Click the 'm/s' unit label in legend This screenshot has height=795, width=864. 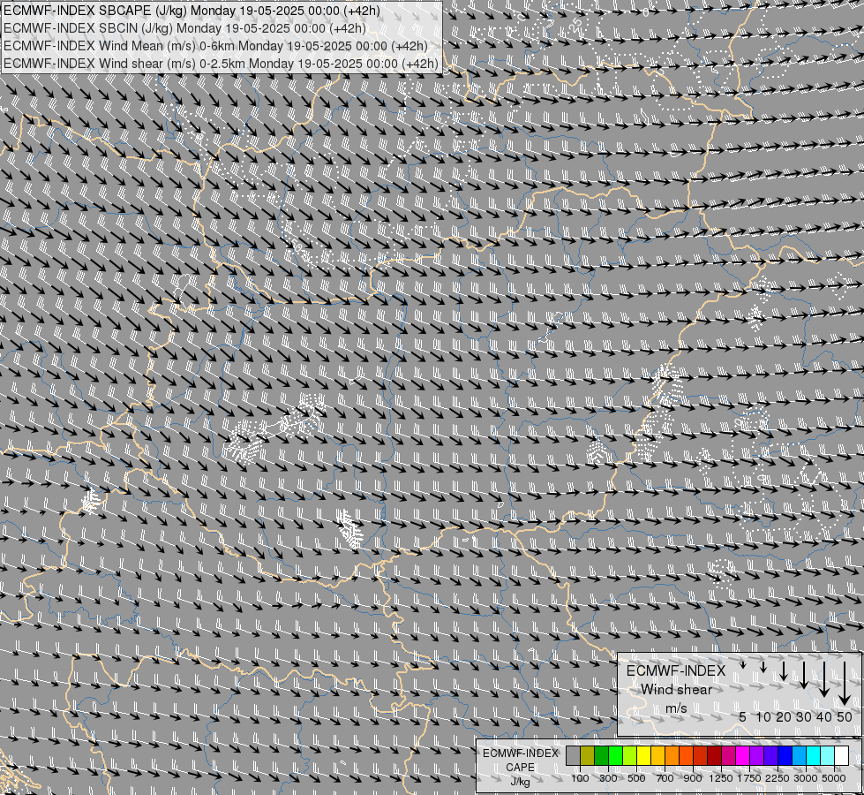pos(676,708)
